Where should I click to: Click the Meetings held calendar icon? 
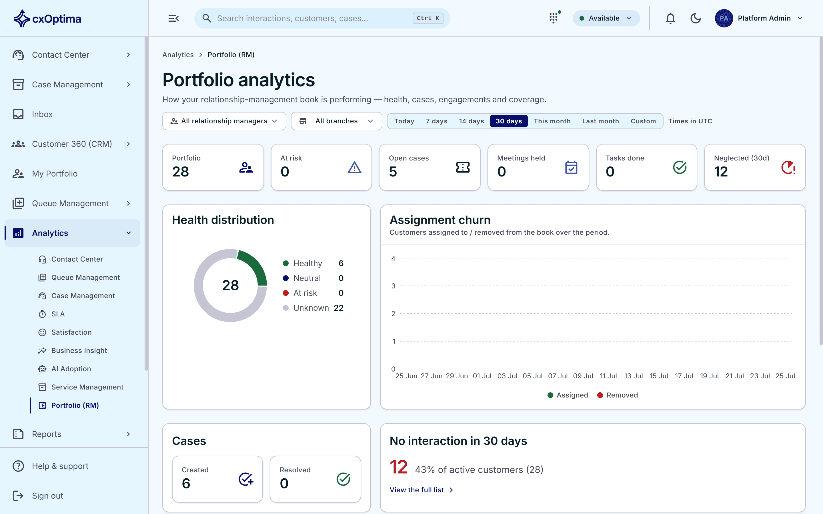(x=571, y=167)
